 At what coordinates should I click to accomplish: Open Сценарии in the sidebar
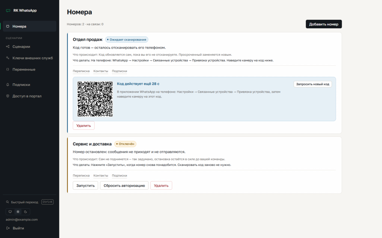(x=29, y=46)
